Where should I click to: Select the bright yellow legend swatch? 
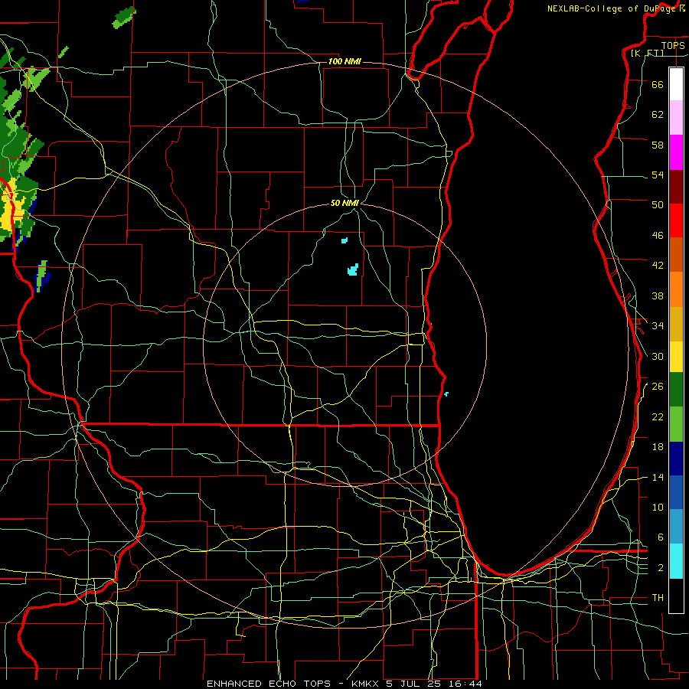[x=676, y=357]
